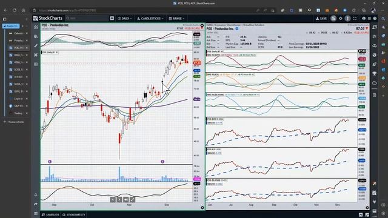Click the expand arrows navigation button

click(x=132, y=199)
